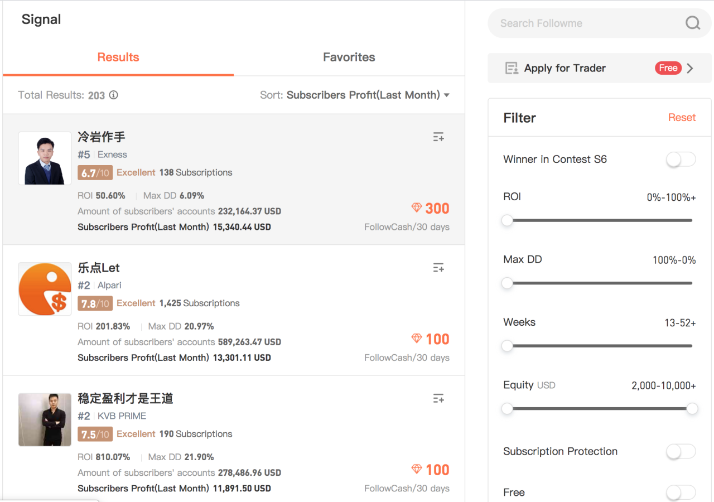This screenshot has width=714, height=502.
Task: Enable Winner in Contest S6 toggle
Action: tap(681, 160)
